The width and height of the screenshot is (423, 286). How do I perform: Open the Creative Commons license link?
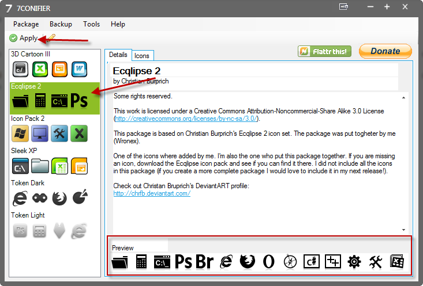(186, 119)
